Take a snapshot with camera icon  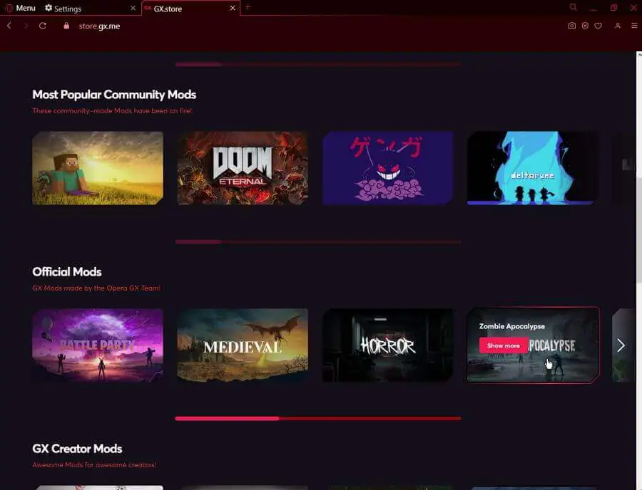(x=572, y=26)
